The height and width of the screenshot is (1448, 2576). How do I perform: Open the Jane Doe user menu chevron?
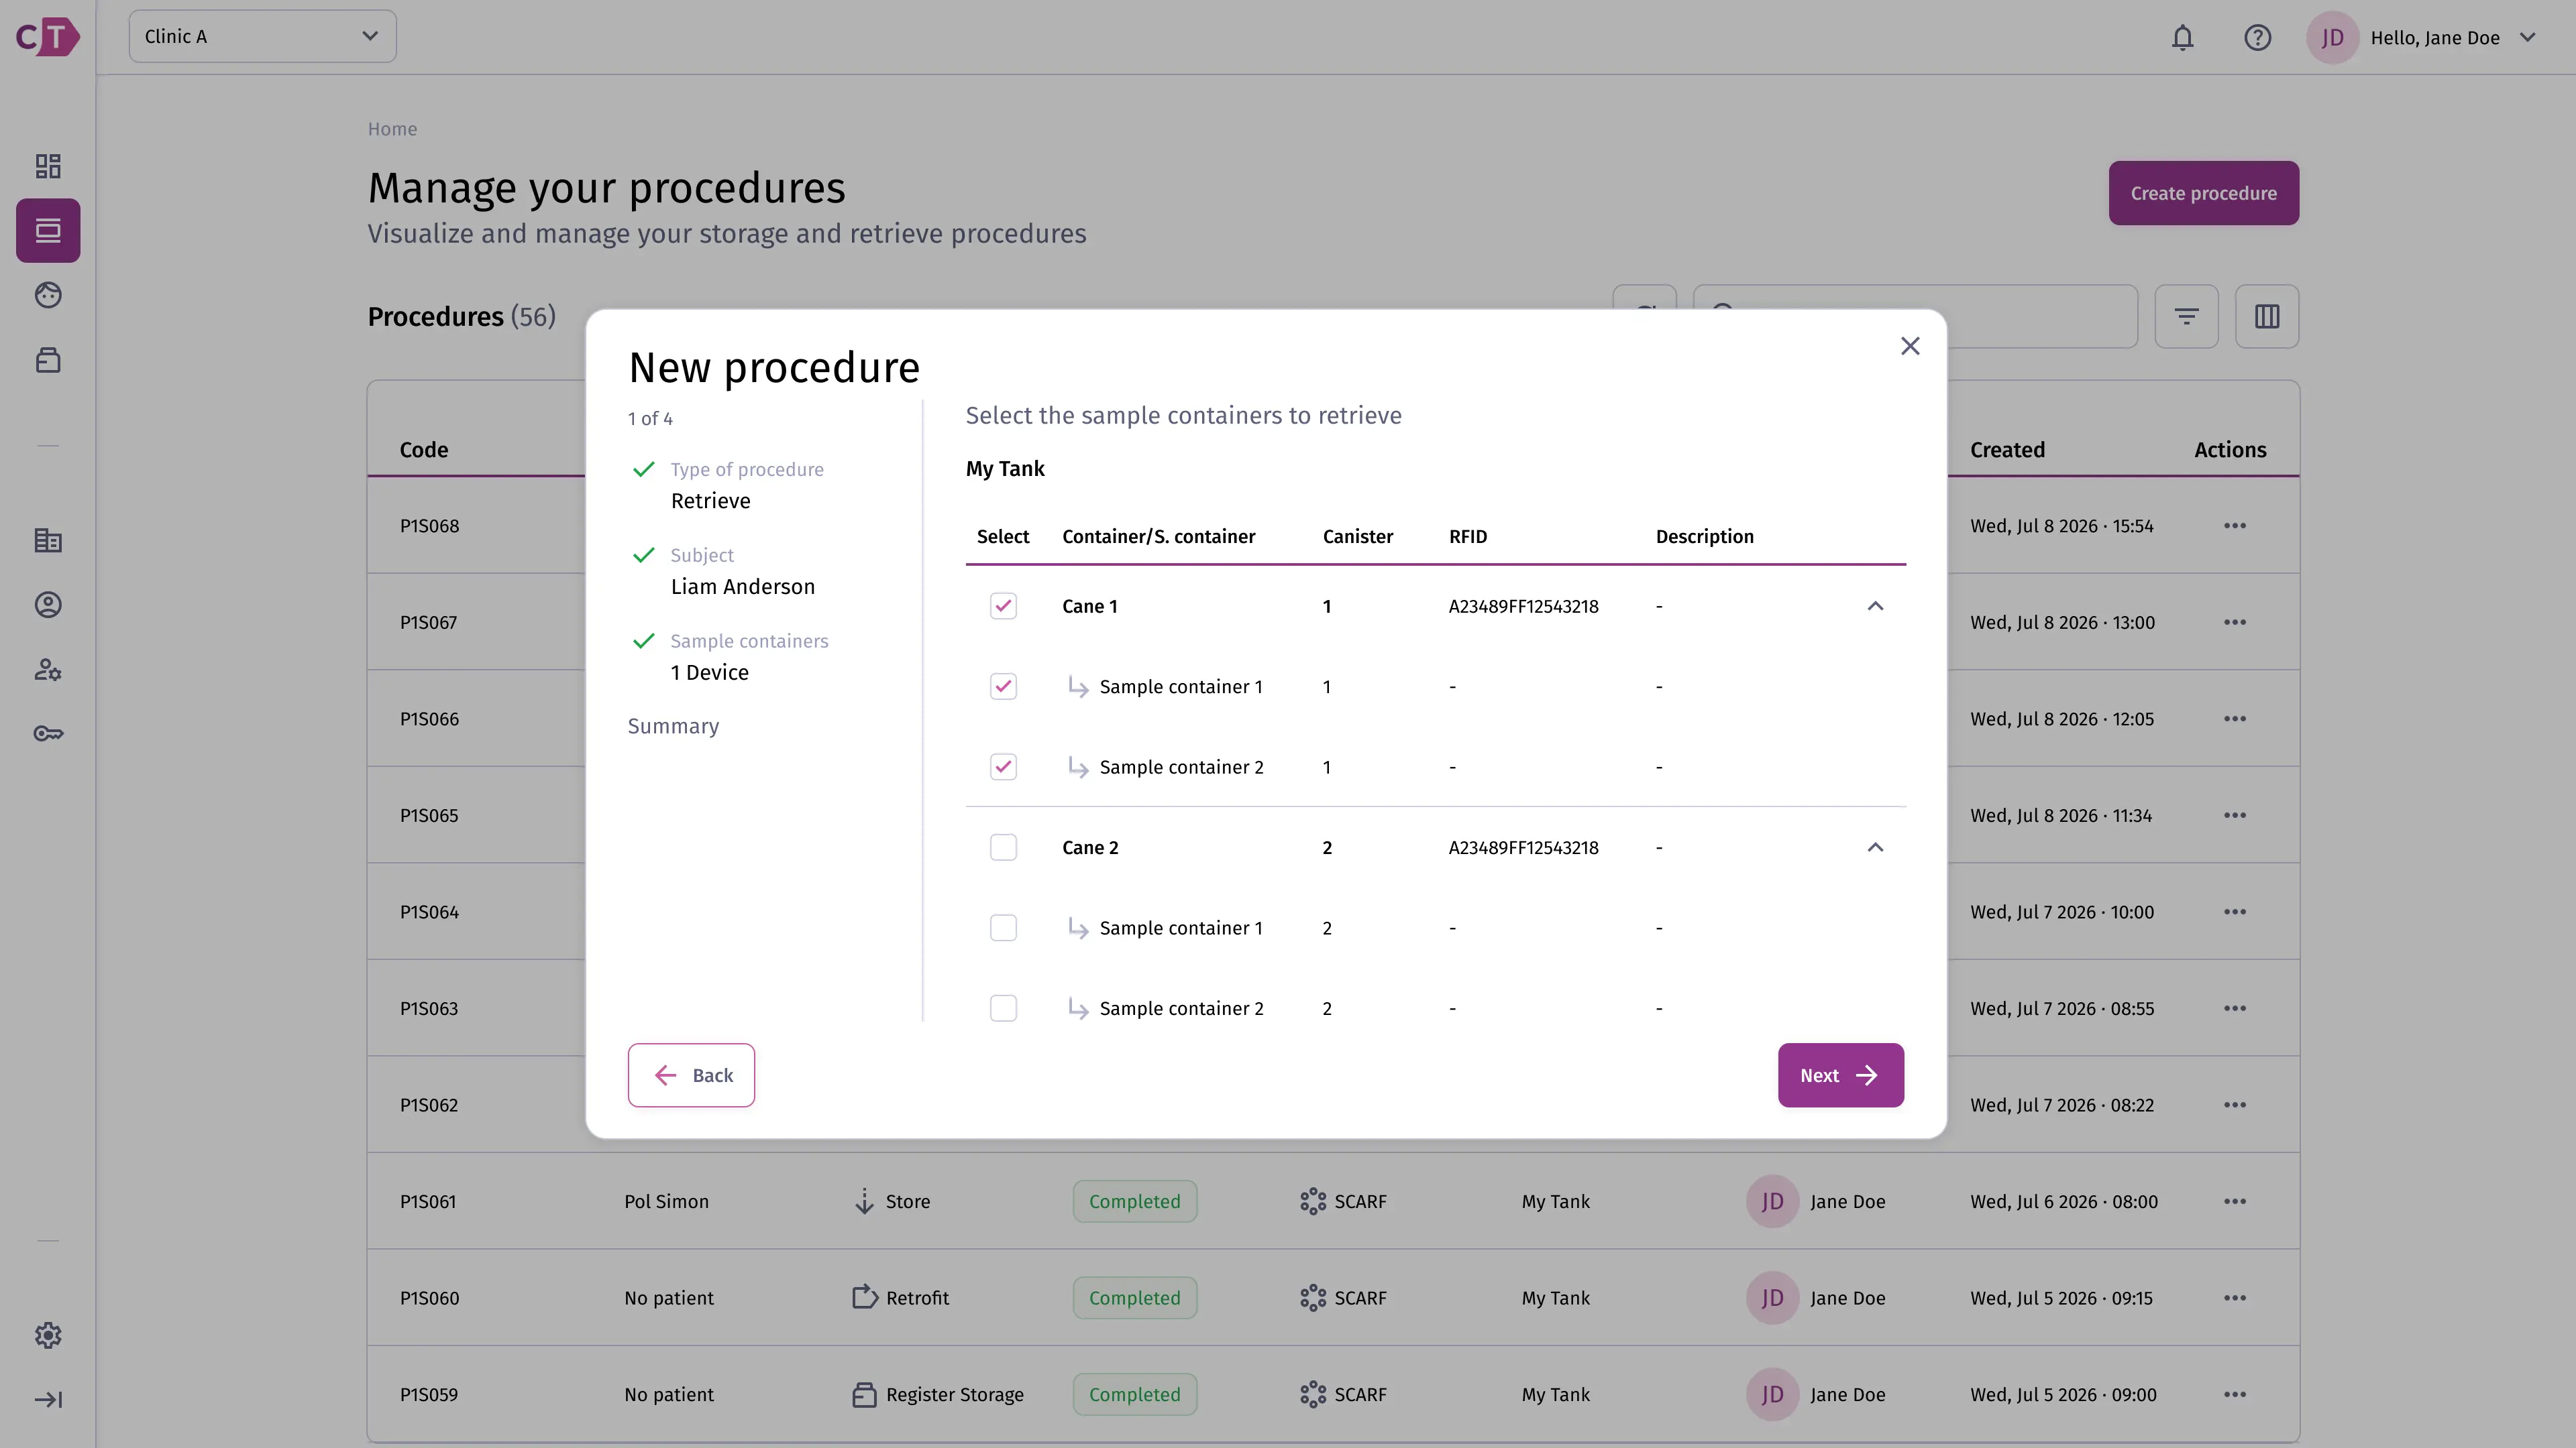(x=2528, y=38)
